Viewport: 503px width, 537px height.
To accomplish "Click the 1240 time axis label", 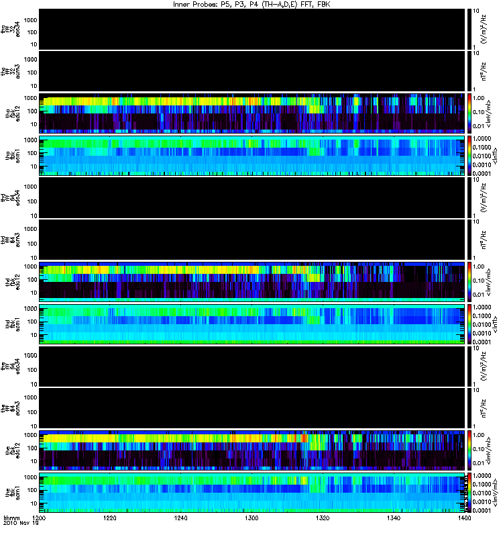I will click(180, 518).
